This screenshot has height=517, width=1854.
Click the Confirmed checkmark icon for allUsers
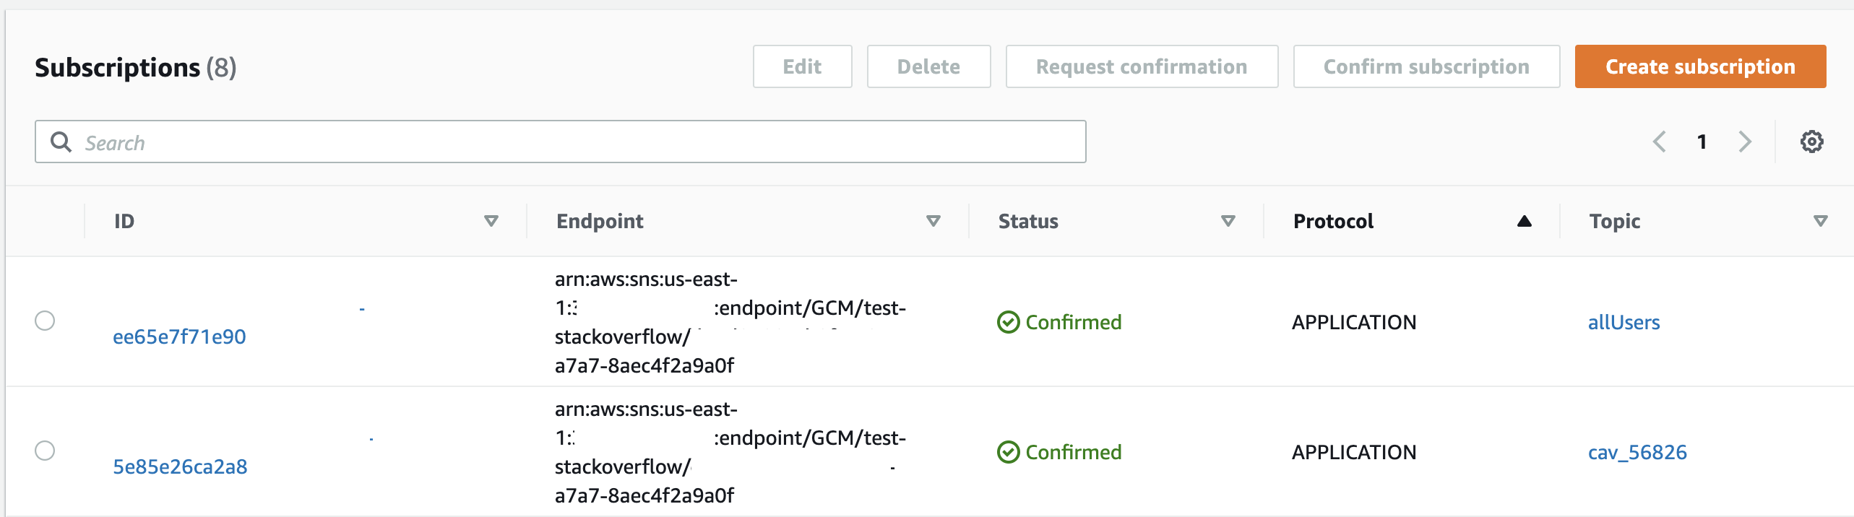1008,322
